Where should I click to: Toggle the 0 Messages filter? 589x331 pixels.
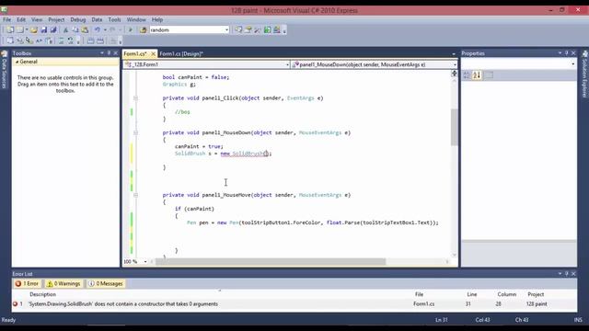point(106,284)
